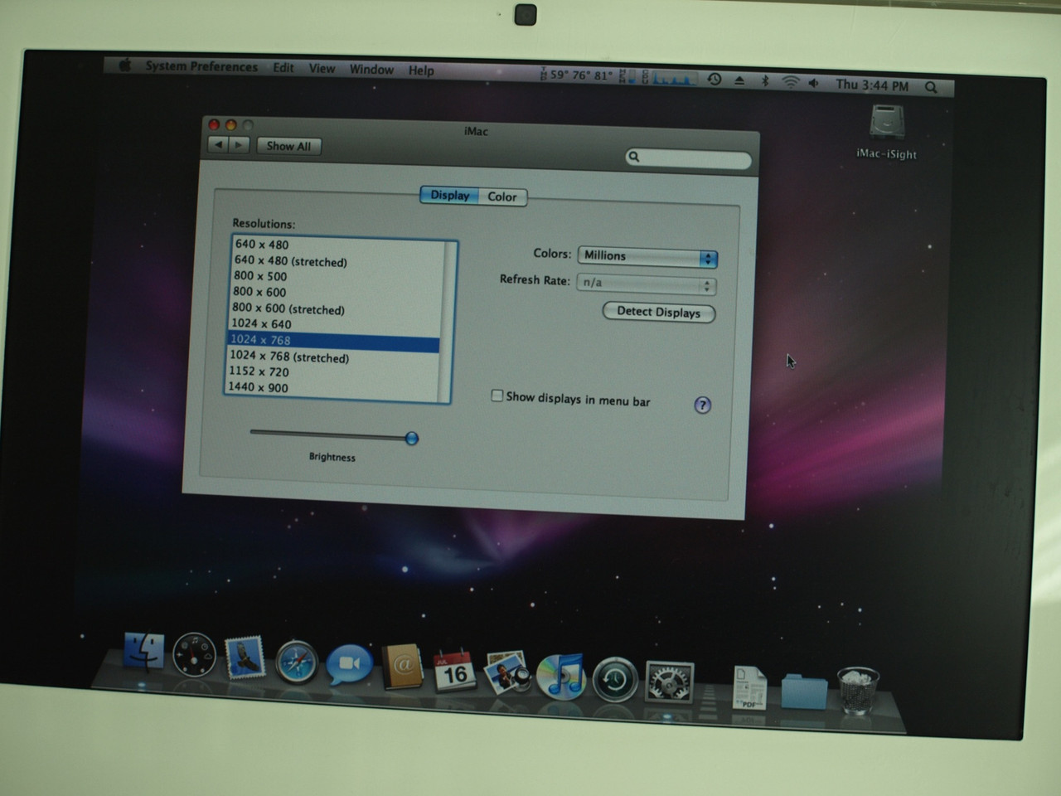
Task: Open the Window menu
Action: tap(371, 70)
